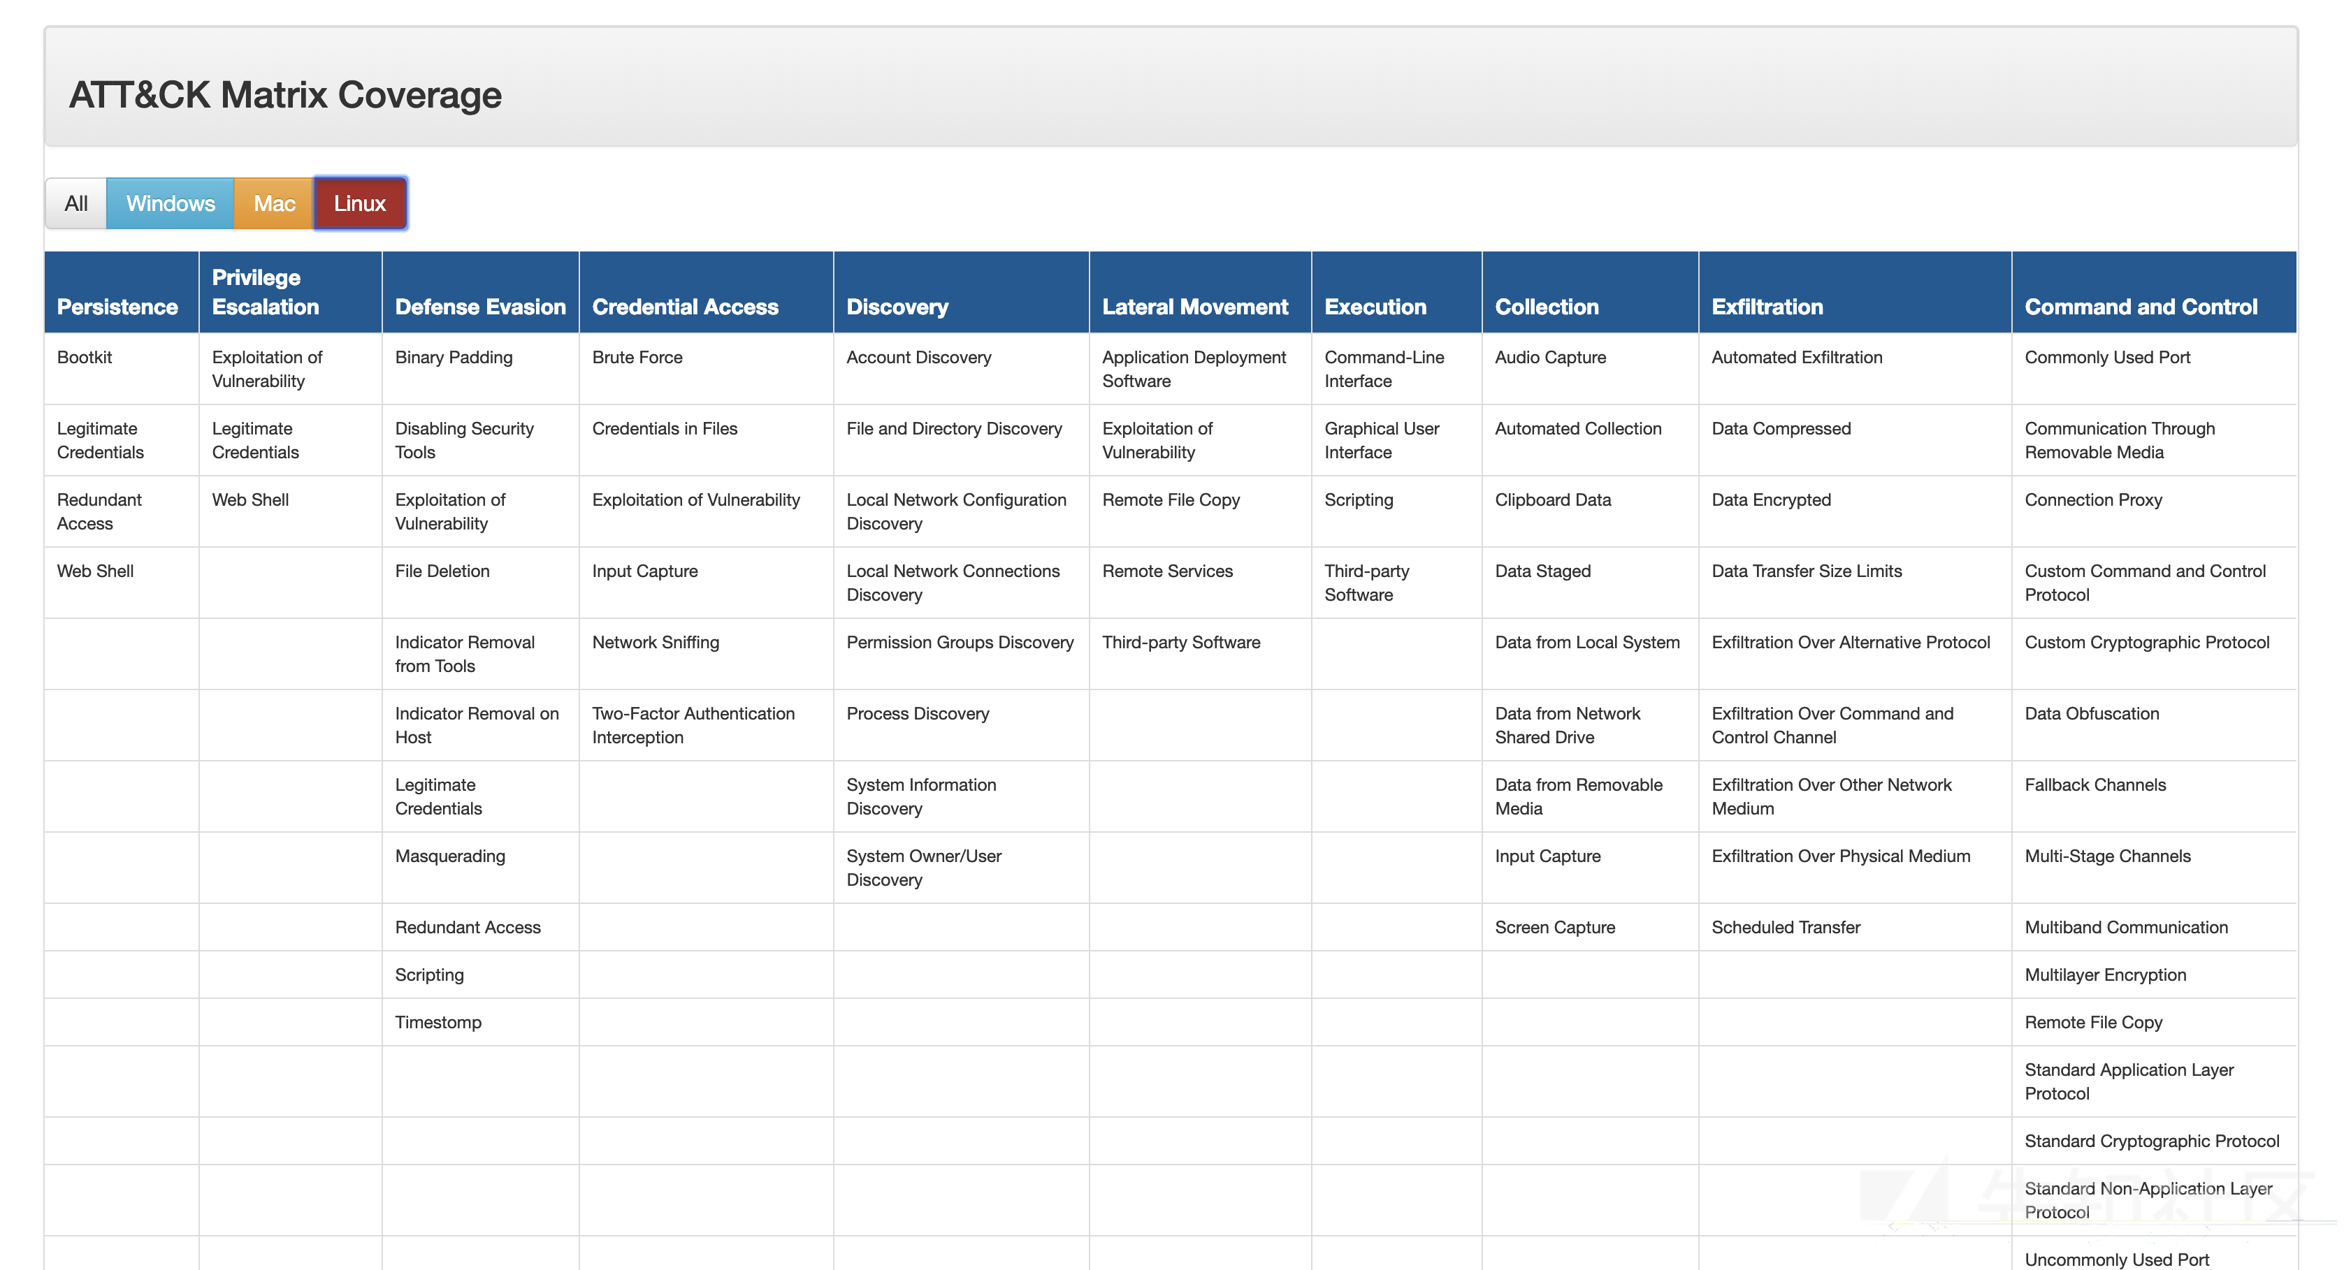The width and height of the screenshot is (2344, 1270).
Task: Open Input Capture under Credential Access
Action: click(x=645, y=571)
